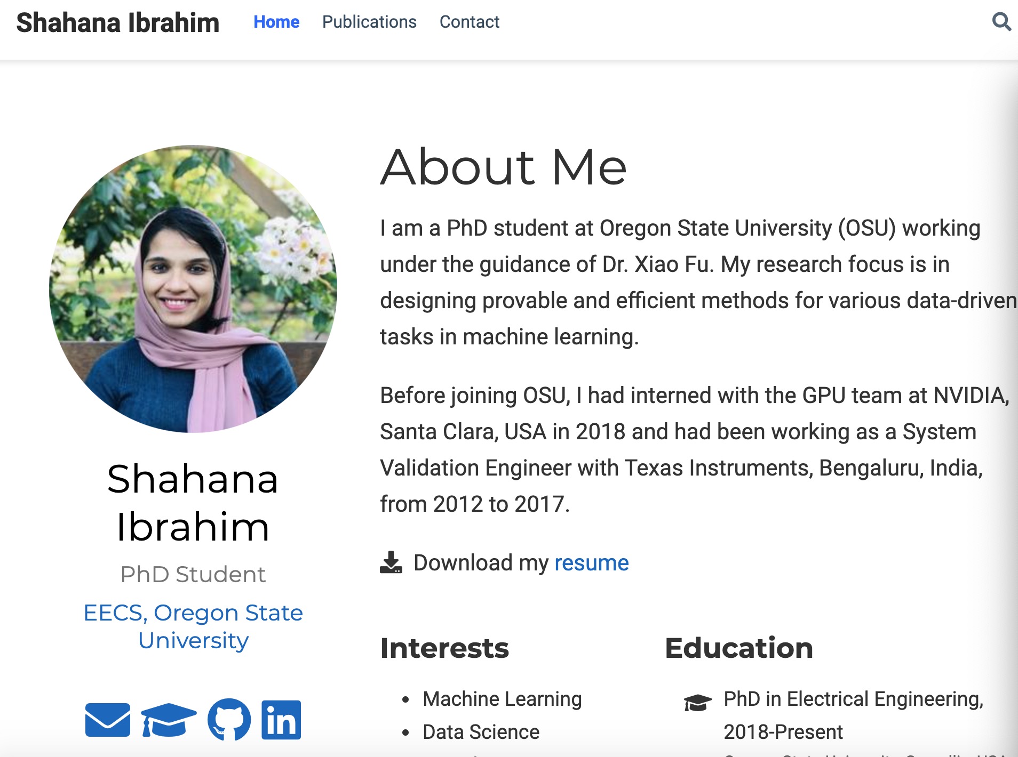Image resolution: width=1018 pixels, height=757 pixels.
Task: Open the Contact nav item
Action: 470,22
